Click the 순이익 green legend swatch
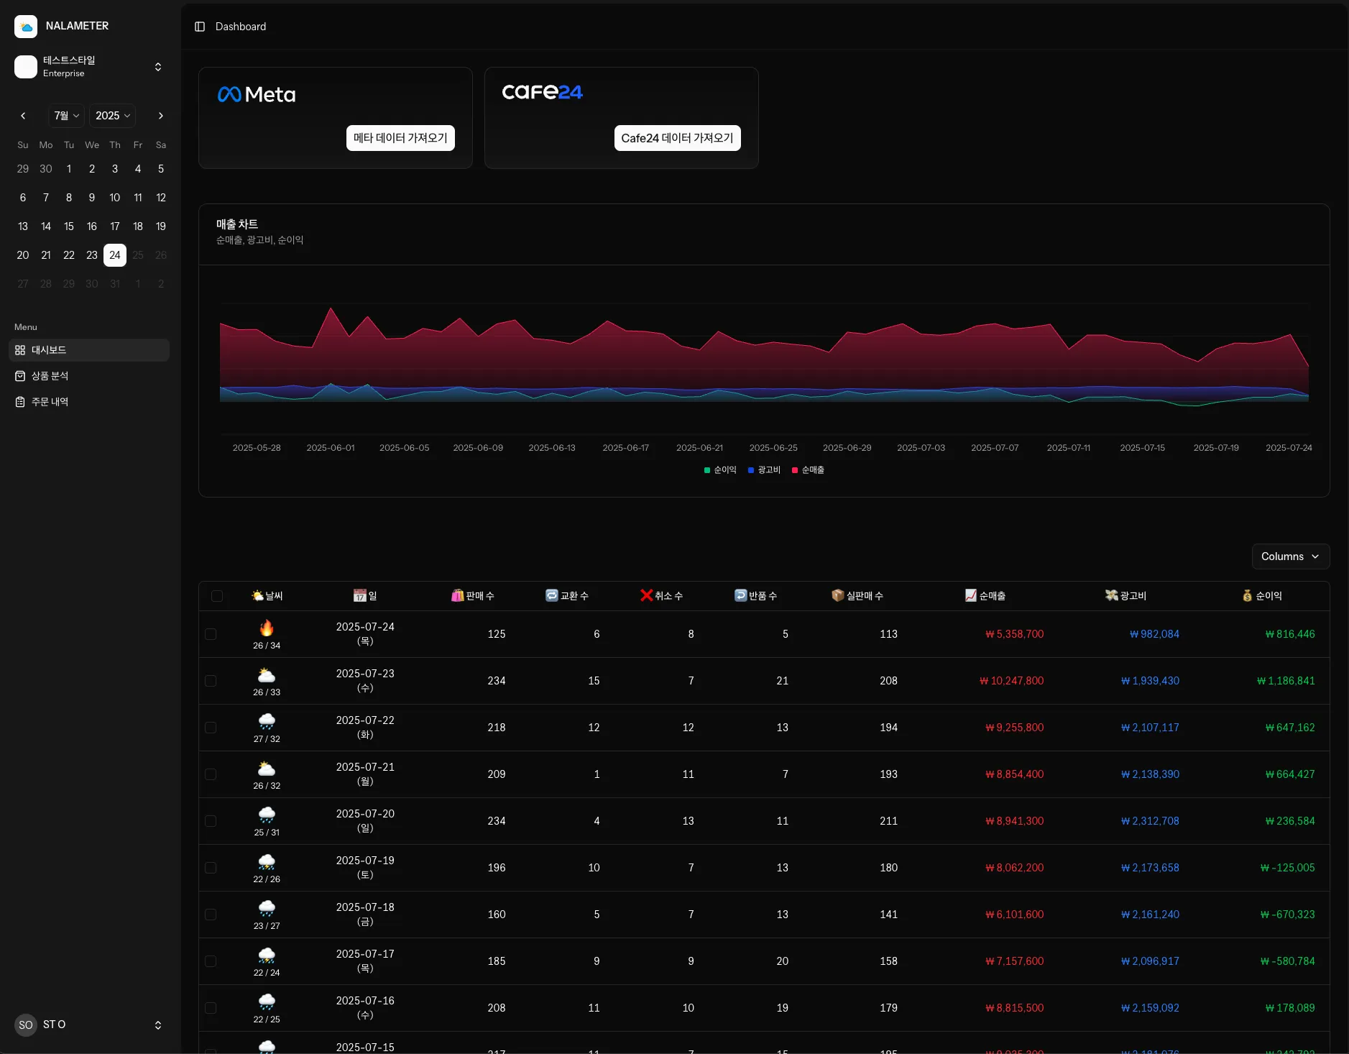Image resolution: width=1349 pixels, height=1054 pixels. [x=707, y=470]
